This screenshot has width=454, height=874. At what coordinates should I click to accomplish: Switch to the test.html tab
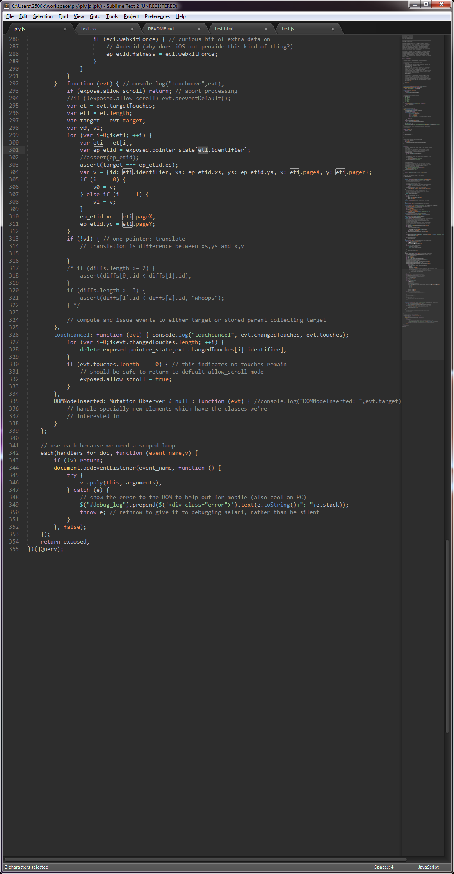coord(224,29)
